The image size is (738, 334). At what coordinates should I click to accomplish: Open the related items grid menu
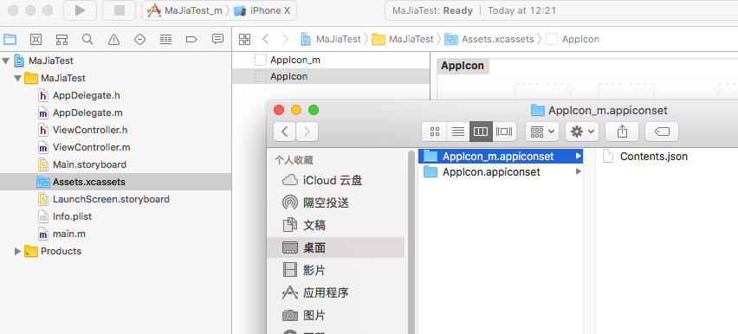(245, 39)
